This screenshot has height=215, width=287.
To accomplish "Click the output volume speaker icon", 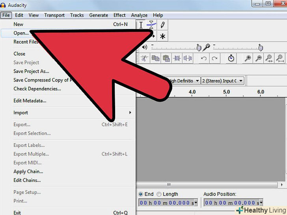I will click(145, 47).
